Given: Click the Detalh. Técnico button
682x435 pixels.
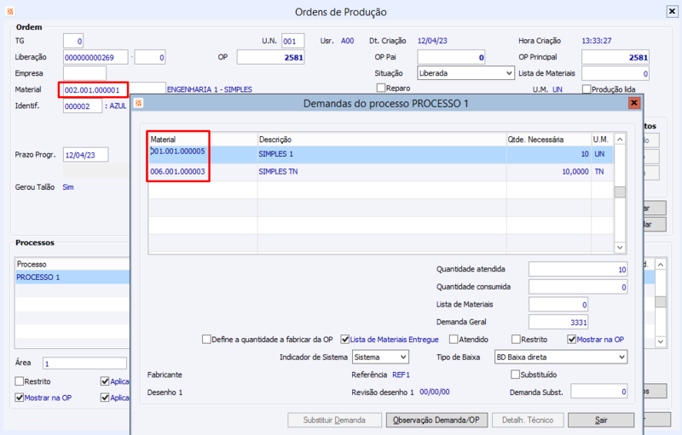Looking at the screenshot, I should pyautogui.click(x=528, y=420).
